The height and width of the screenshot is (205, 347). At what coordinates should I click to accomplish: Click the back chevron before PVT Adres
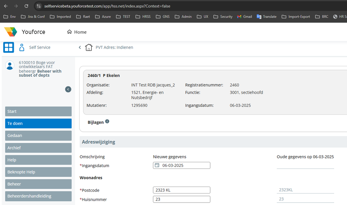80,47
